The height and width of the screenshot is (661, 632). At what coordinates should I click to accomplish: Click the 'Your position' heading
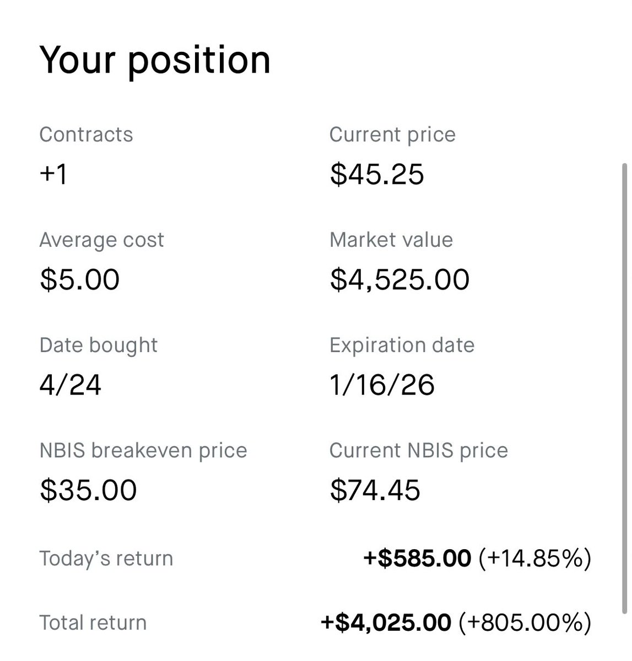coord(155,60)
